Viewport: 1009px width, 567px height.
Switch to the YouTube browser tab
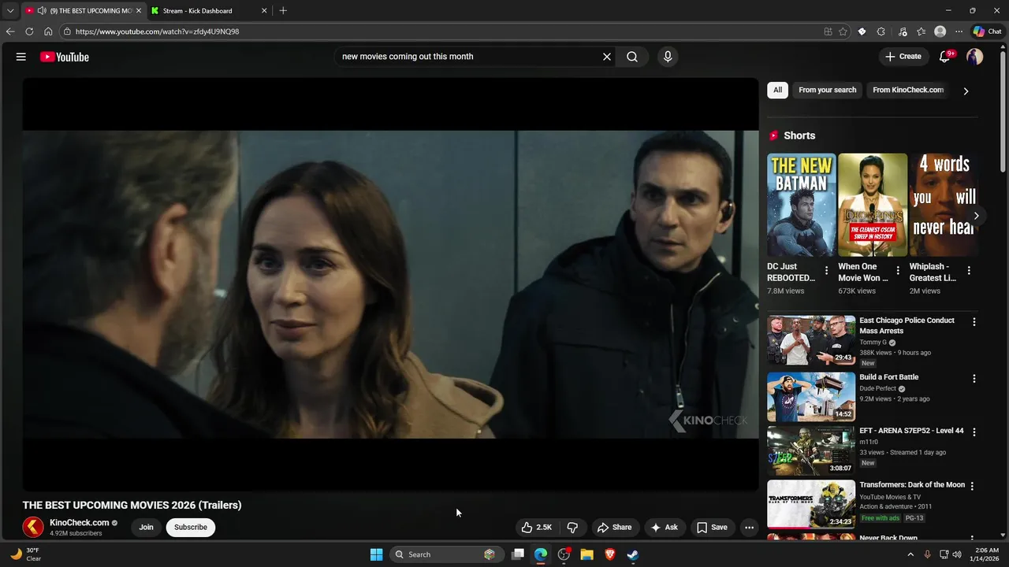pyautogui.click(x=83, y=11)
